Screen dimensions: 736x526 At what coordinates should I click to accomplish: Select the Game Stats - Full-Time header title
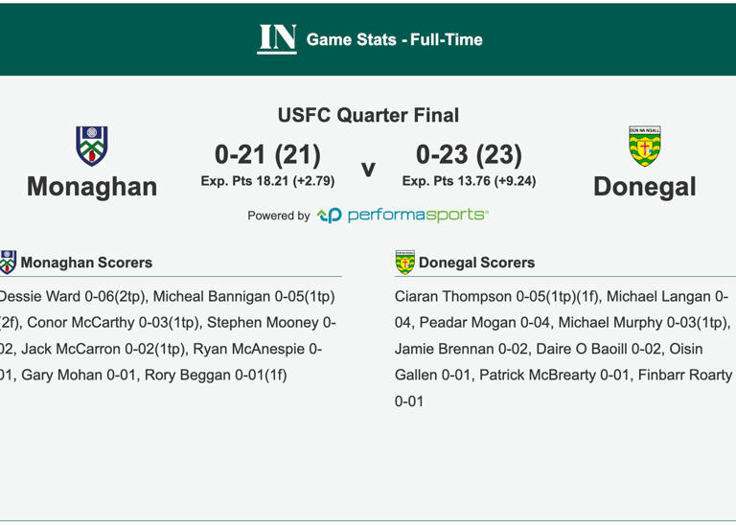[x=394, y=40]
